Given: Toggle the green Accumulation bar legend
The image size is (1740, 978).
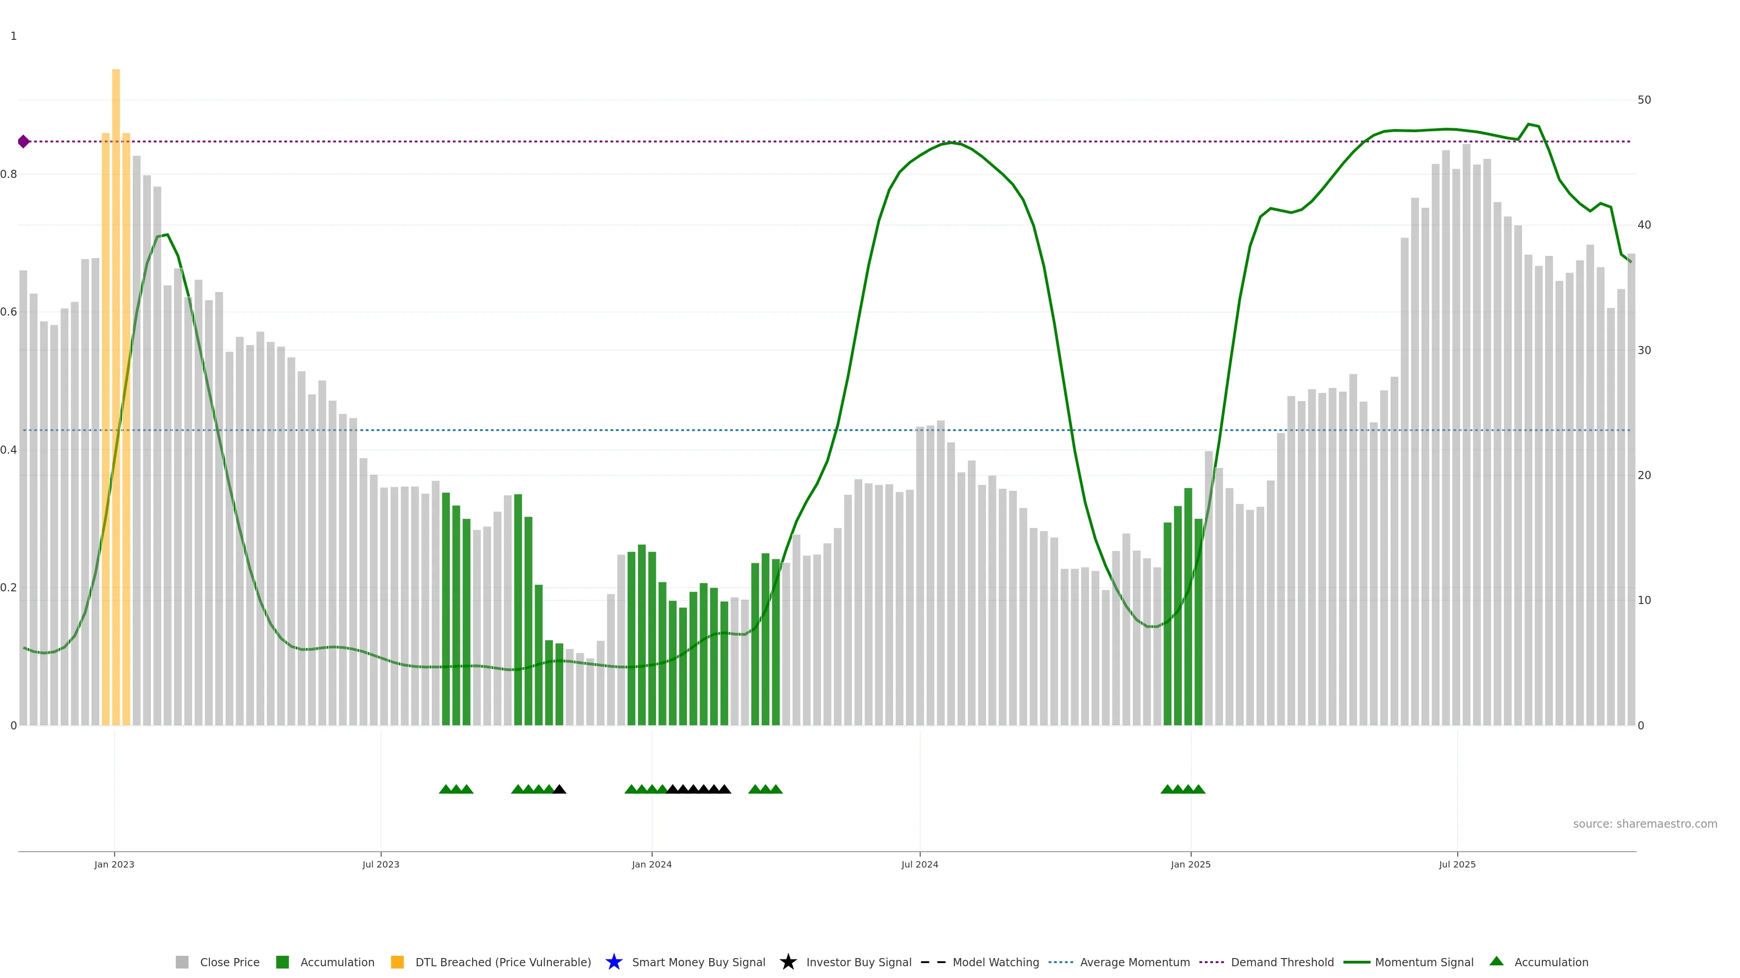Looking at the screenshot, I should point(282,962).
